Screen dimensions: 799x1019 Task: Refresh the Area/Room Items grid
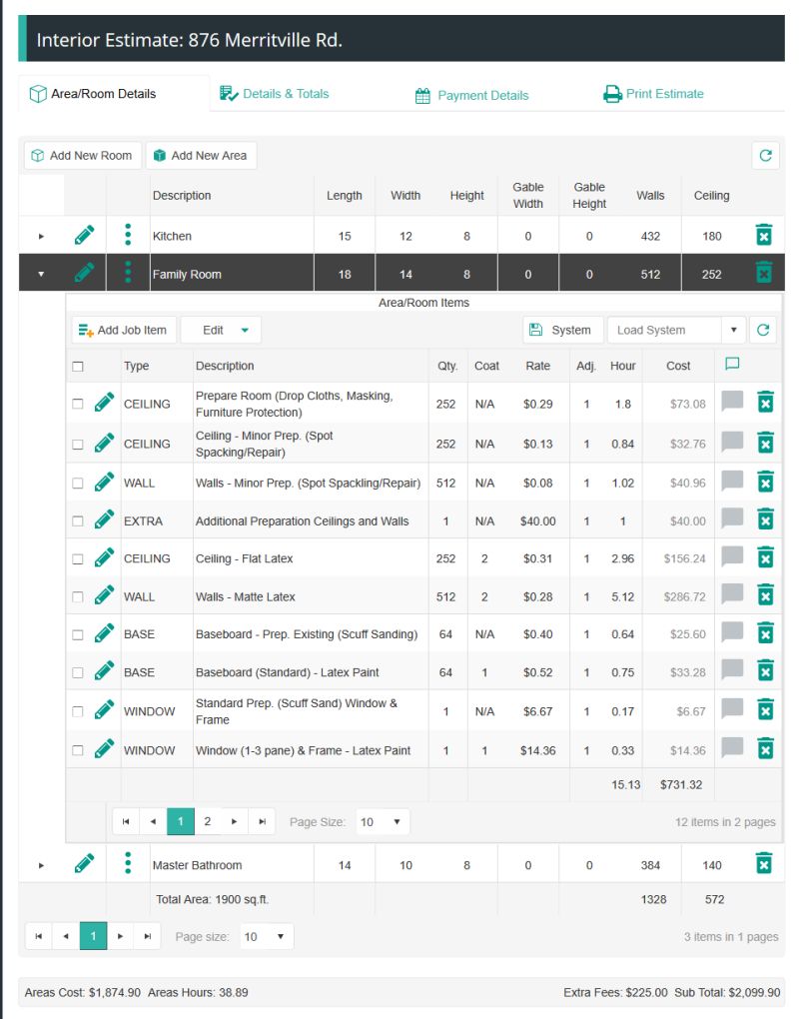coord(763,330)
